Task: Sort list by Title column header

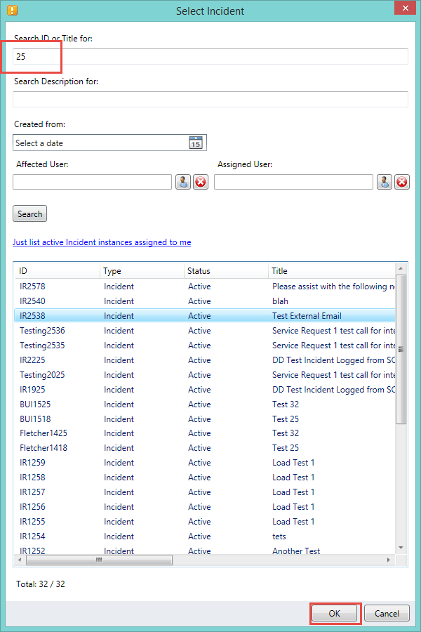Action: point(330,271)
